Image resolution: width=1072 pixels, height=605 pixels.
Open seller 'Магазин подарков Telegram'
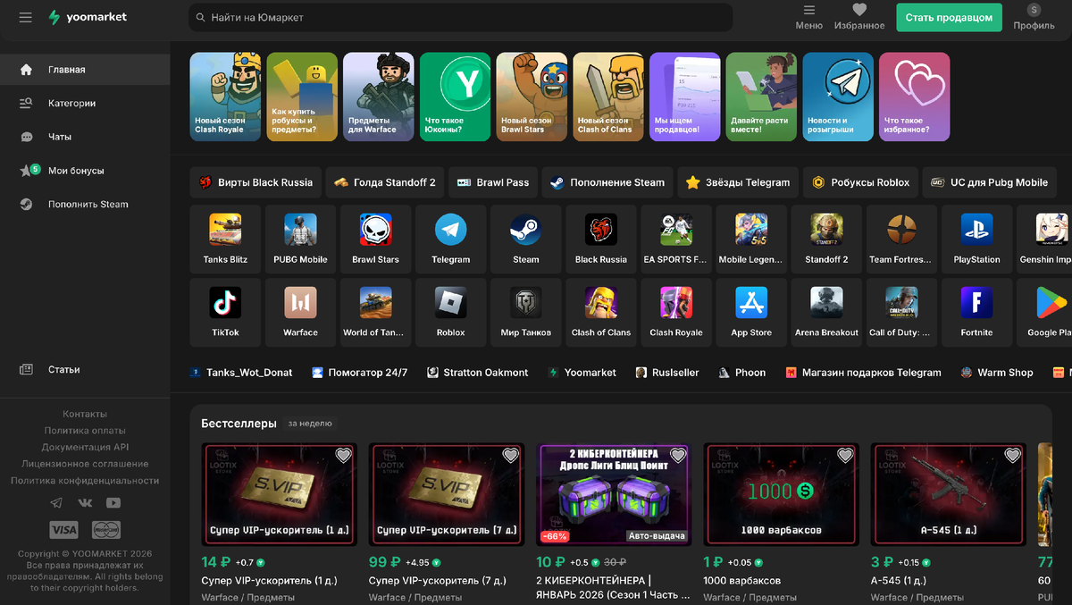(x=864, y=373)
